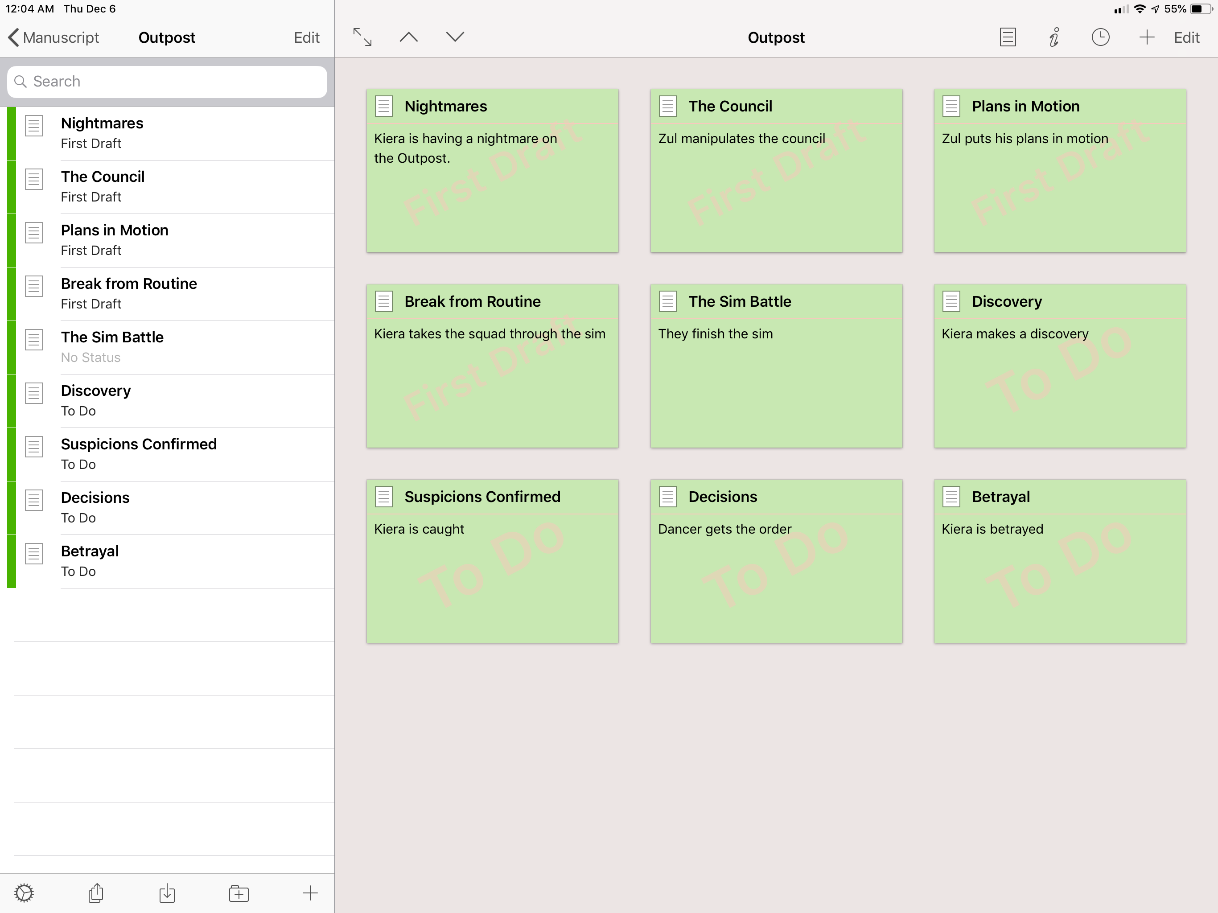The width and height of the screenshot is (1218, 913).
Task: Open the Break from Routine card title
Action: 473,301
